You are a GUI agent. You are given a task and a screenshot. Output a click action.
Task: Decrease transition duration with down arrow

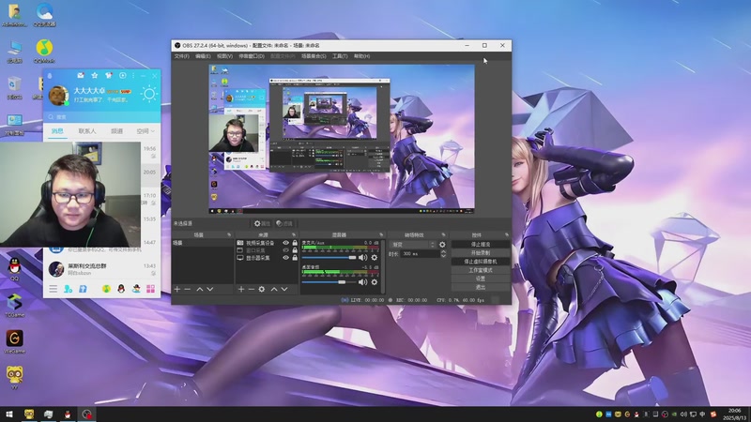[x=443, y=256]
